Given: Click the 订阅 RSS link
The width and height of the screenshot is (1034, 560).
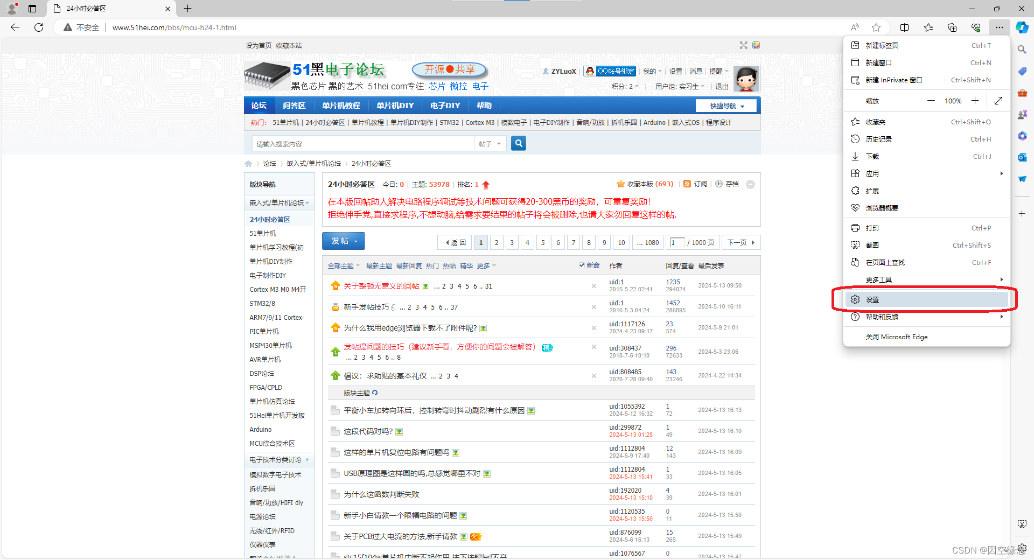Looking at the screenshot, I should coord(695,184).
